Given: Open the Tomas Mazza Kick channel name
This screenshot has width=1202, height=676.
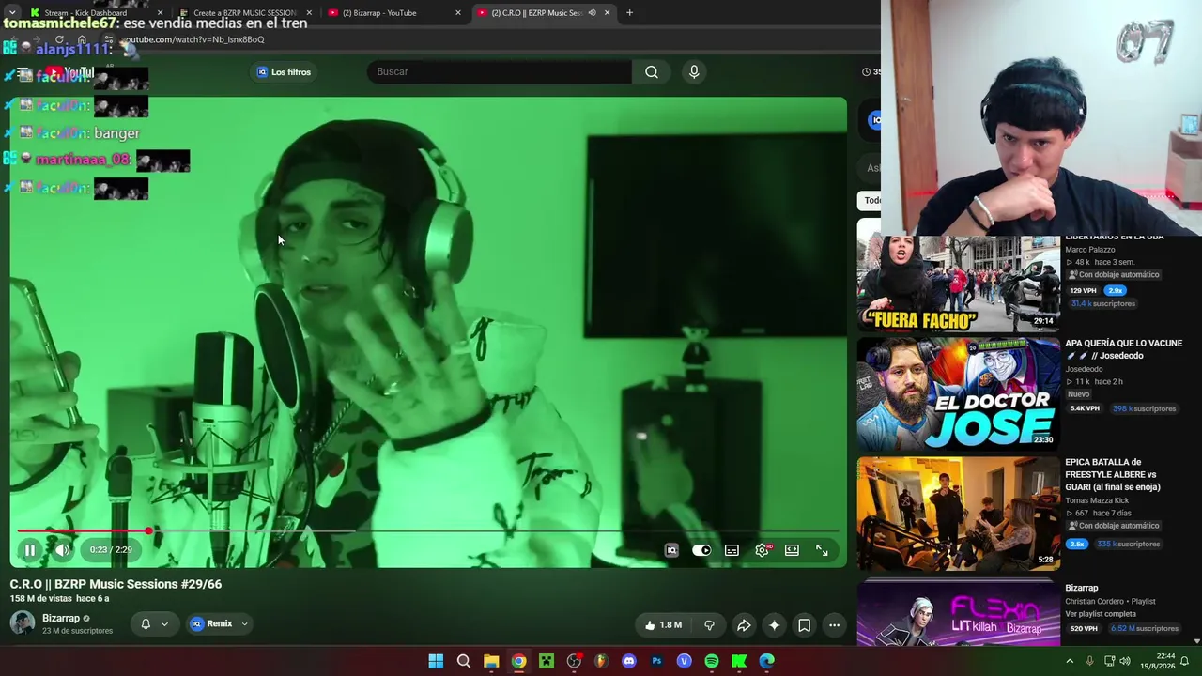Looking at the screenshot, I should [x=1097, y=500].
